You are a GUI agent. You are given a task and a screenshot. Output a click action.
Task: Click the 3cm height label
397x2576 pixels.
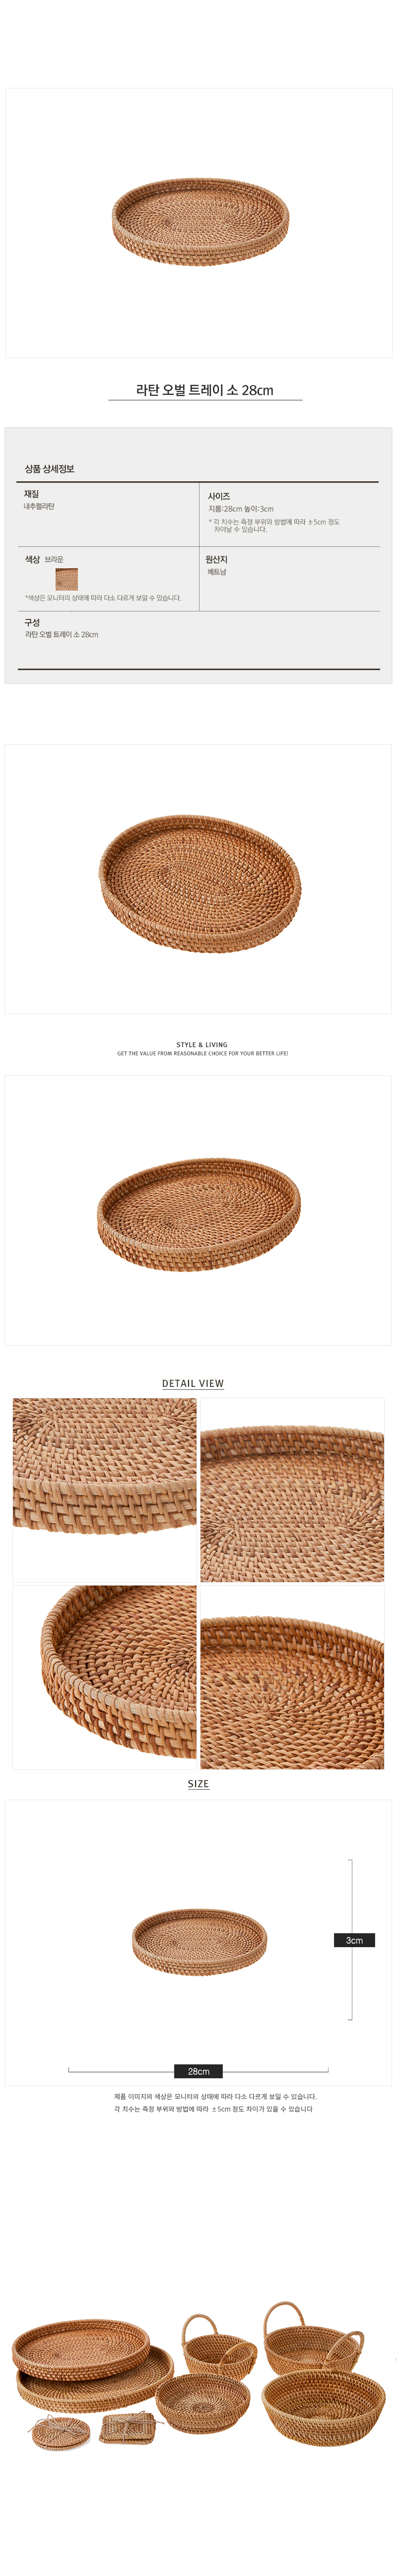pos(354,1940)
